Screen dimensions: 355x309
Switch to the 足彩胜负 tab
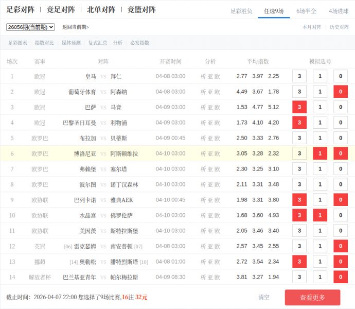(x=241, y=11)
